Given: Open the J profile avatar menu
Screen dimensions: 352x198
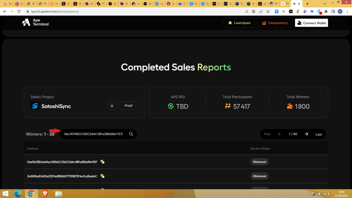Looking at the screenshot, I should 340,11.
